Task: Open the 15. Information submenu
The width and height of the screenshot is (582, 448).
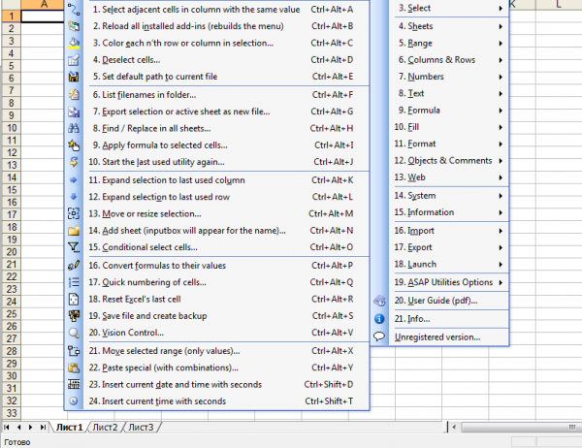Action: click(x=449, y=212)
